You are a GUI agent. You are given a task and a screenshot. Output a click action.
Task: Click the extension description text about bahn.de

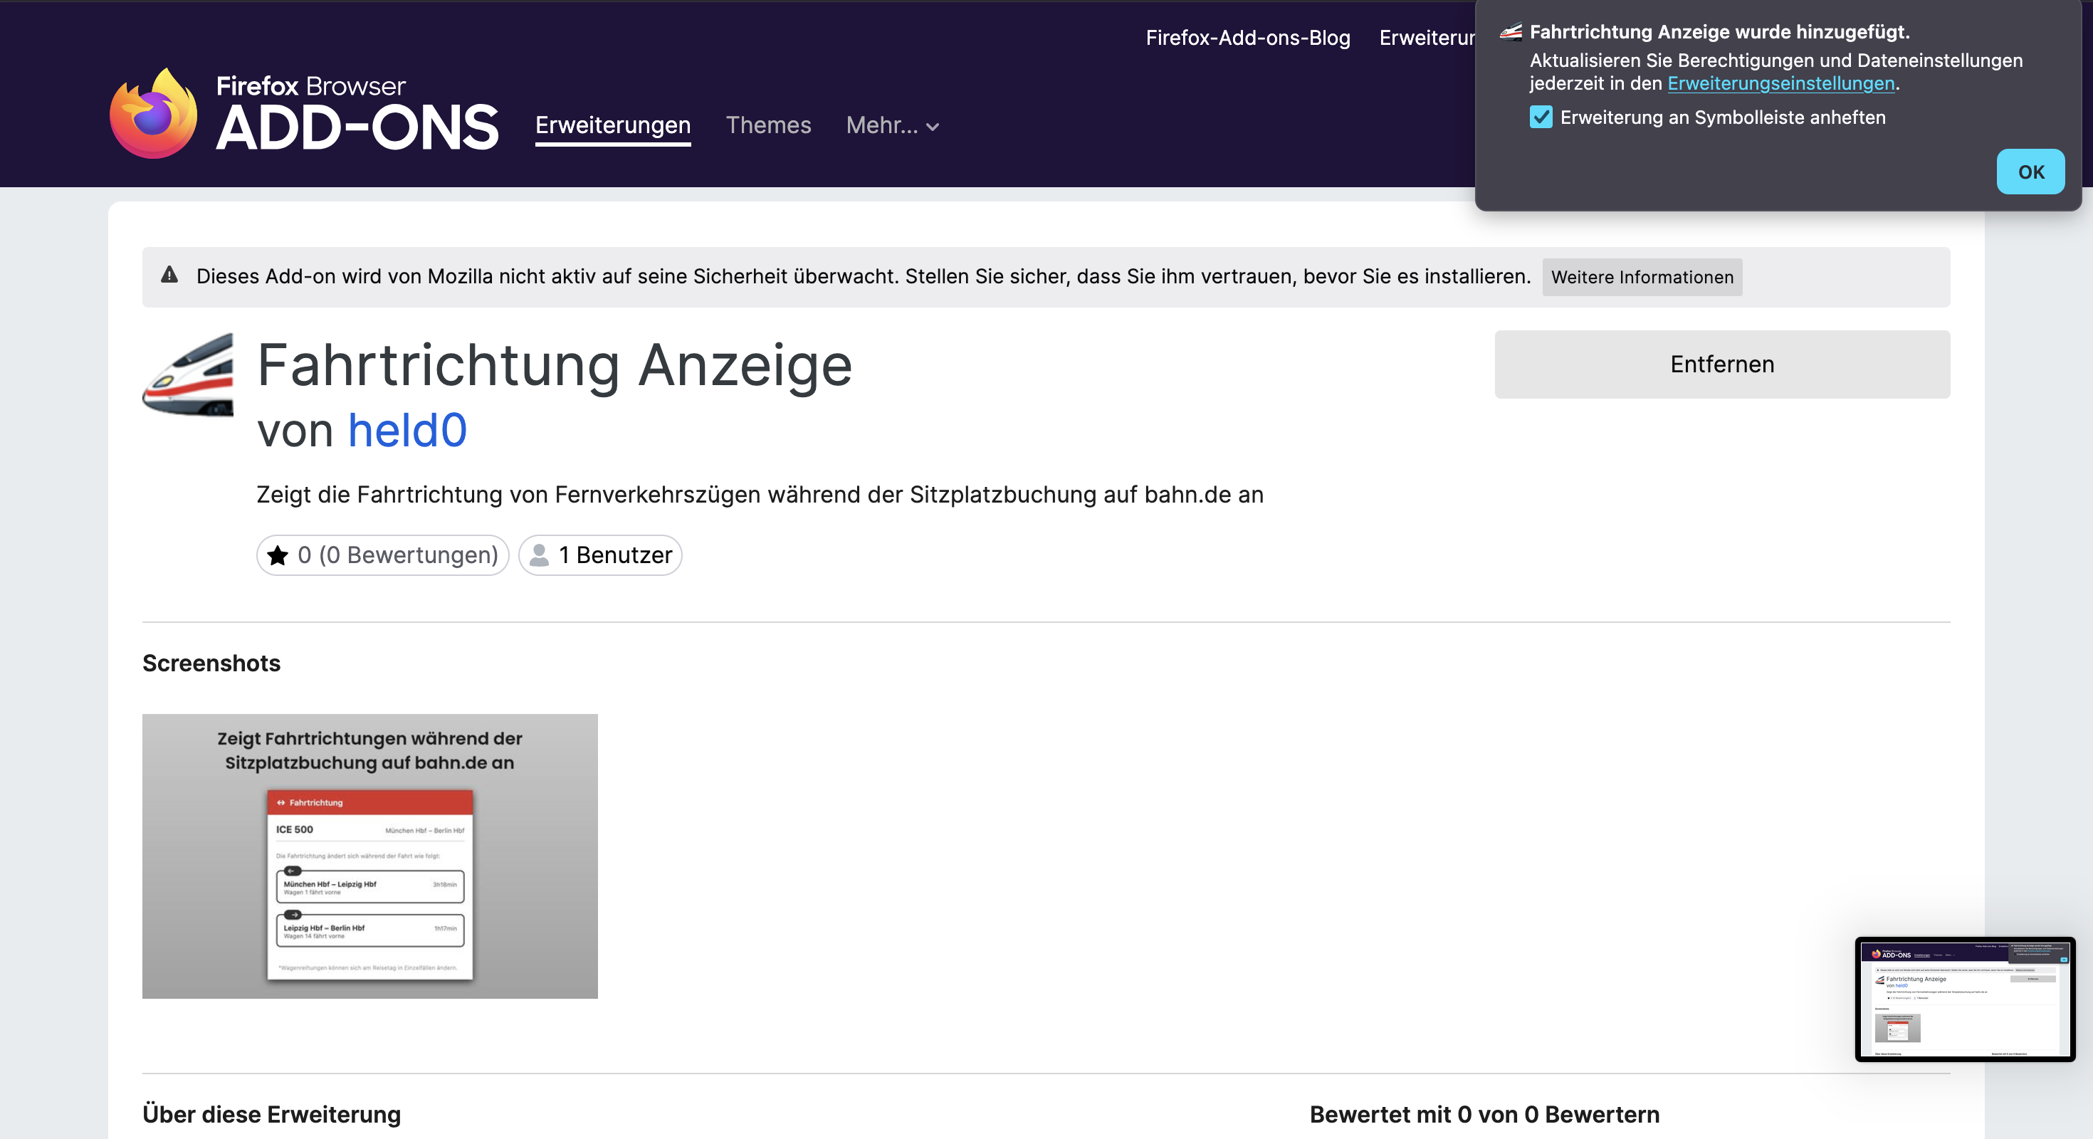[760, 495]
